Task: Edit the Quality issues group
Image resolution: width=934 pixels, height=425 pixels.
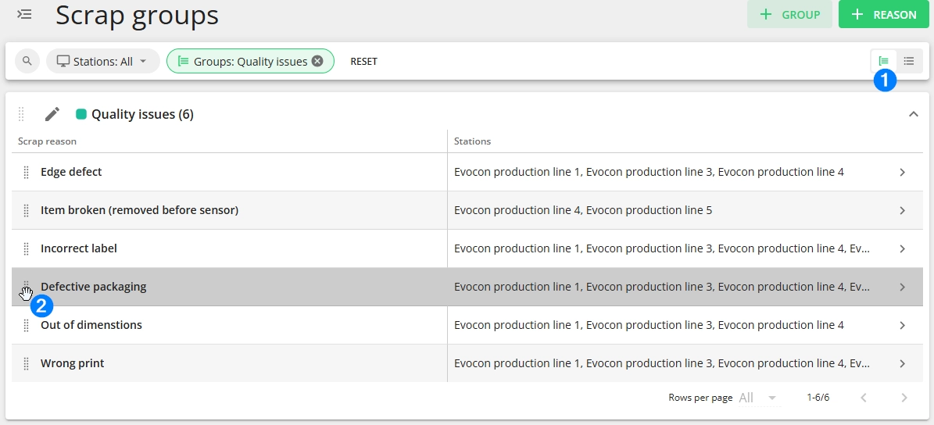Action: point(52,114)
